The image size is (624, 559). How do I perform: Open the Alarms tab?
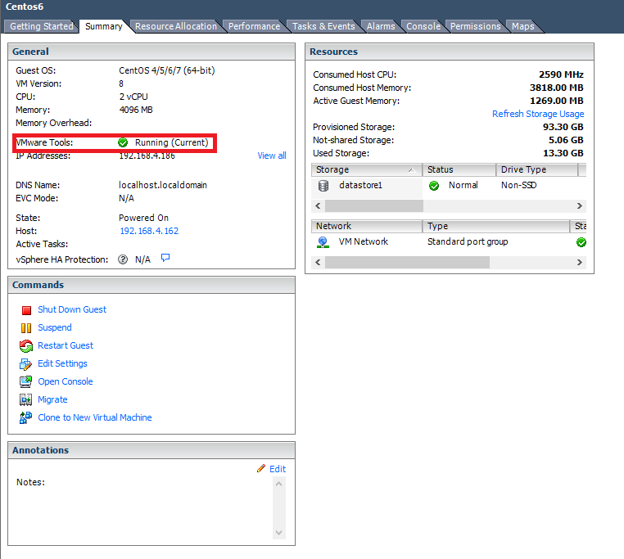pyautogui.click(x=381, y=26)
